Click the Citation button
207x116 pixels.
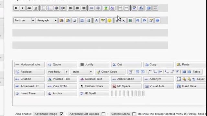(x=29, y=79)
